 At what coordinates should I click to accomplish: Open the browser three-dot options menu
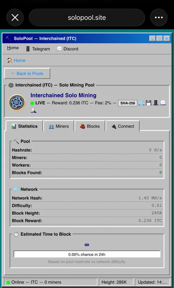(159, 18)
